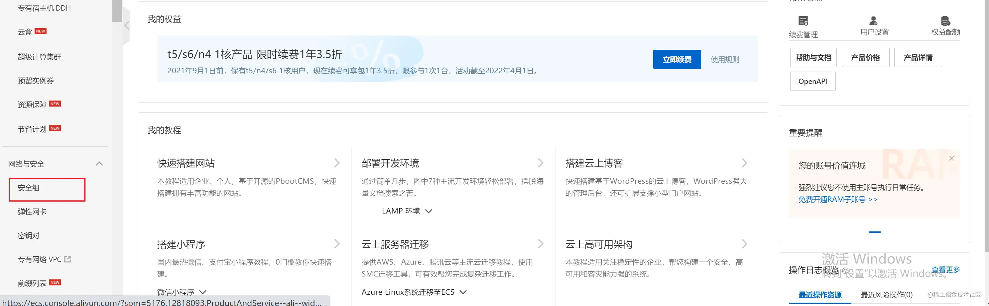Screen dimensions: 989x306
Task: Click the help question icon next to 操作日志概览
Action: [x=845, y=271]
